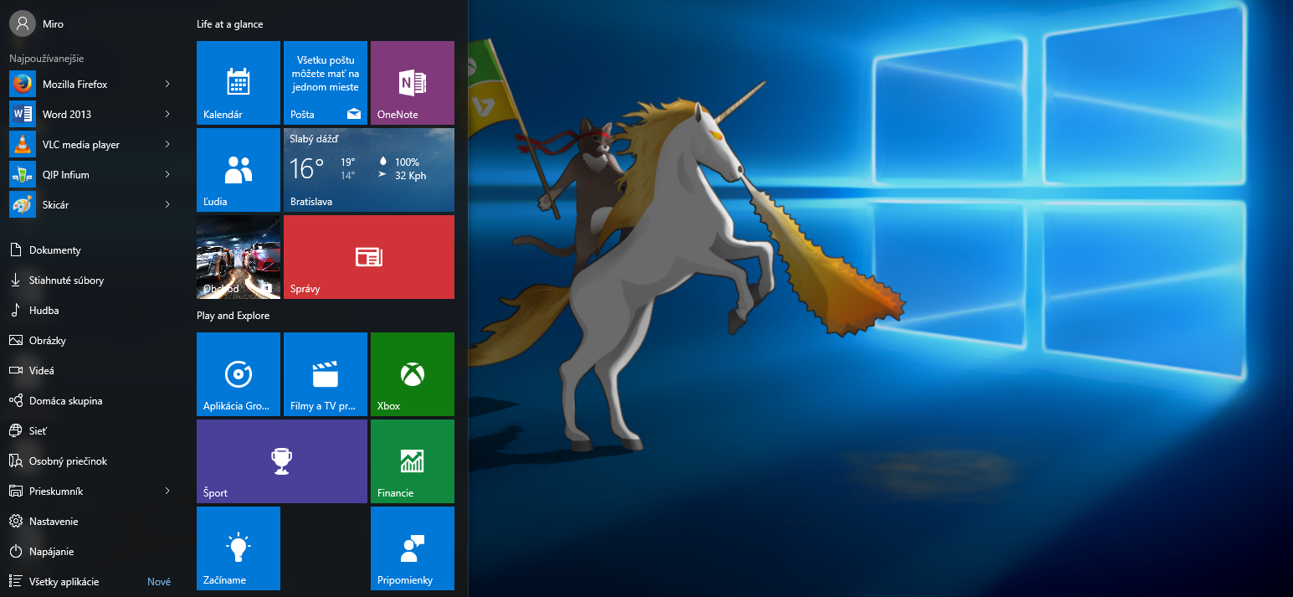
Task: Expand Prieskumník submenu arrow
Action: (x=167, y=491)
